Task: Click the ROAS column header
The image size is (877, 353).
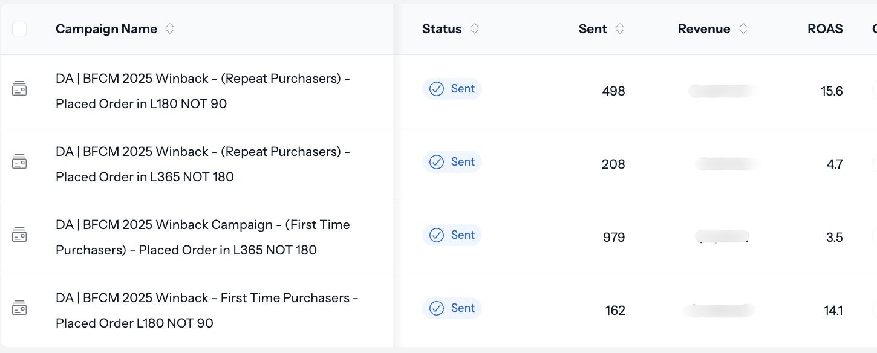Action: pos(825,29)
